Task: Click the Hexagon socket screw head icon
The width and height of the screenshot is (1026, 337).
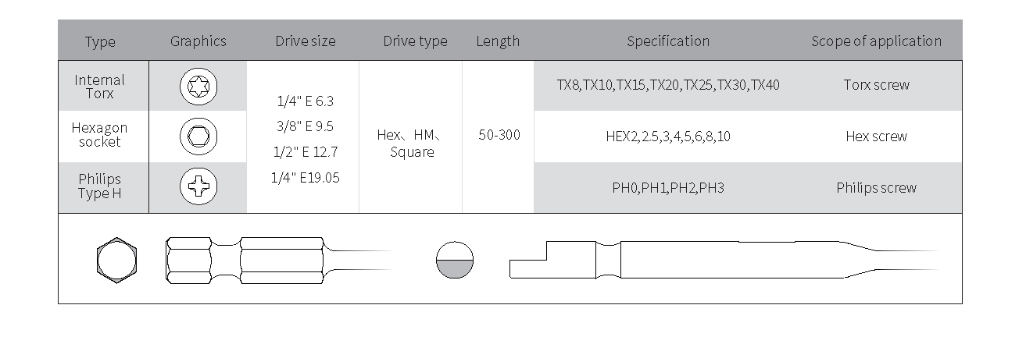Action: [198, 137]
